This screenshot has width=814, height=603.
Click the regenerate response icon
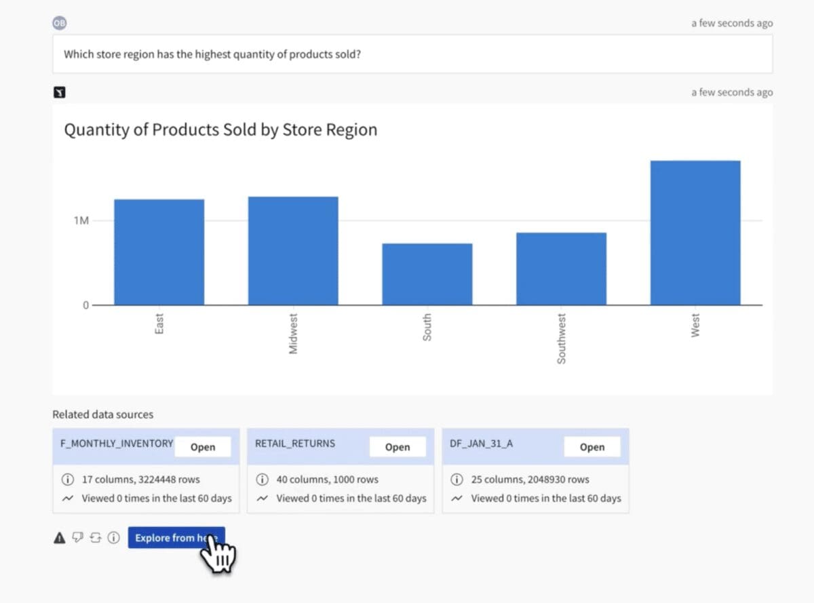[x=95, y=538]
